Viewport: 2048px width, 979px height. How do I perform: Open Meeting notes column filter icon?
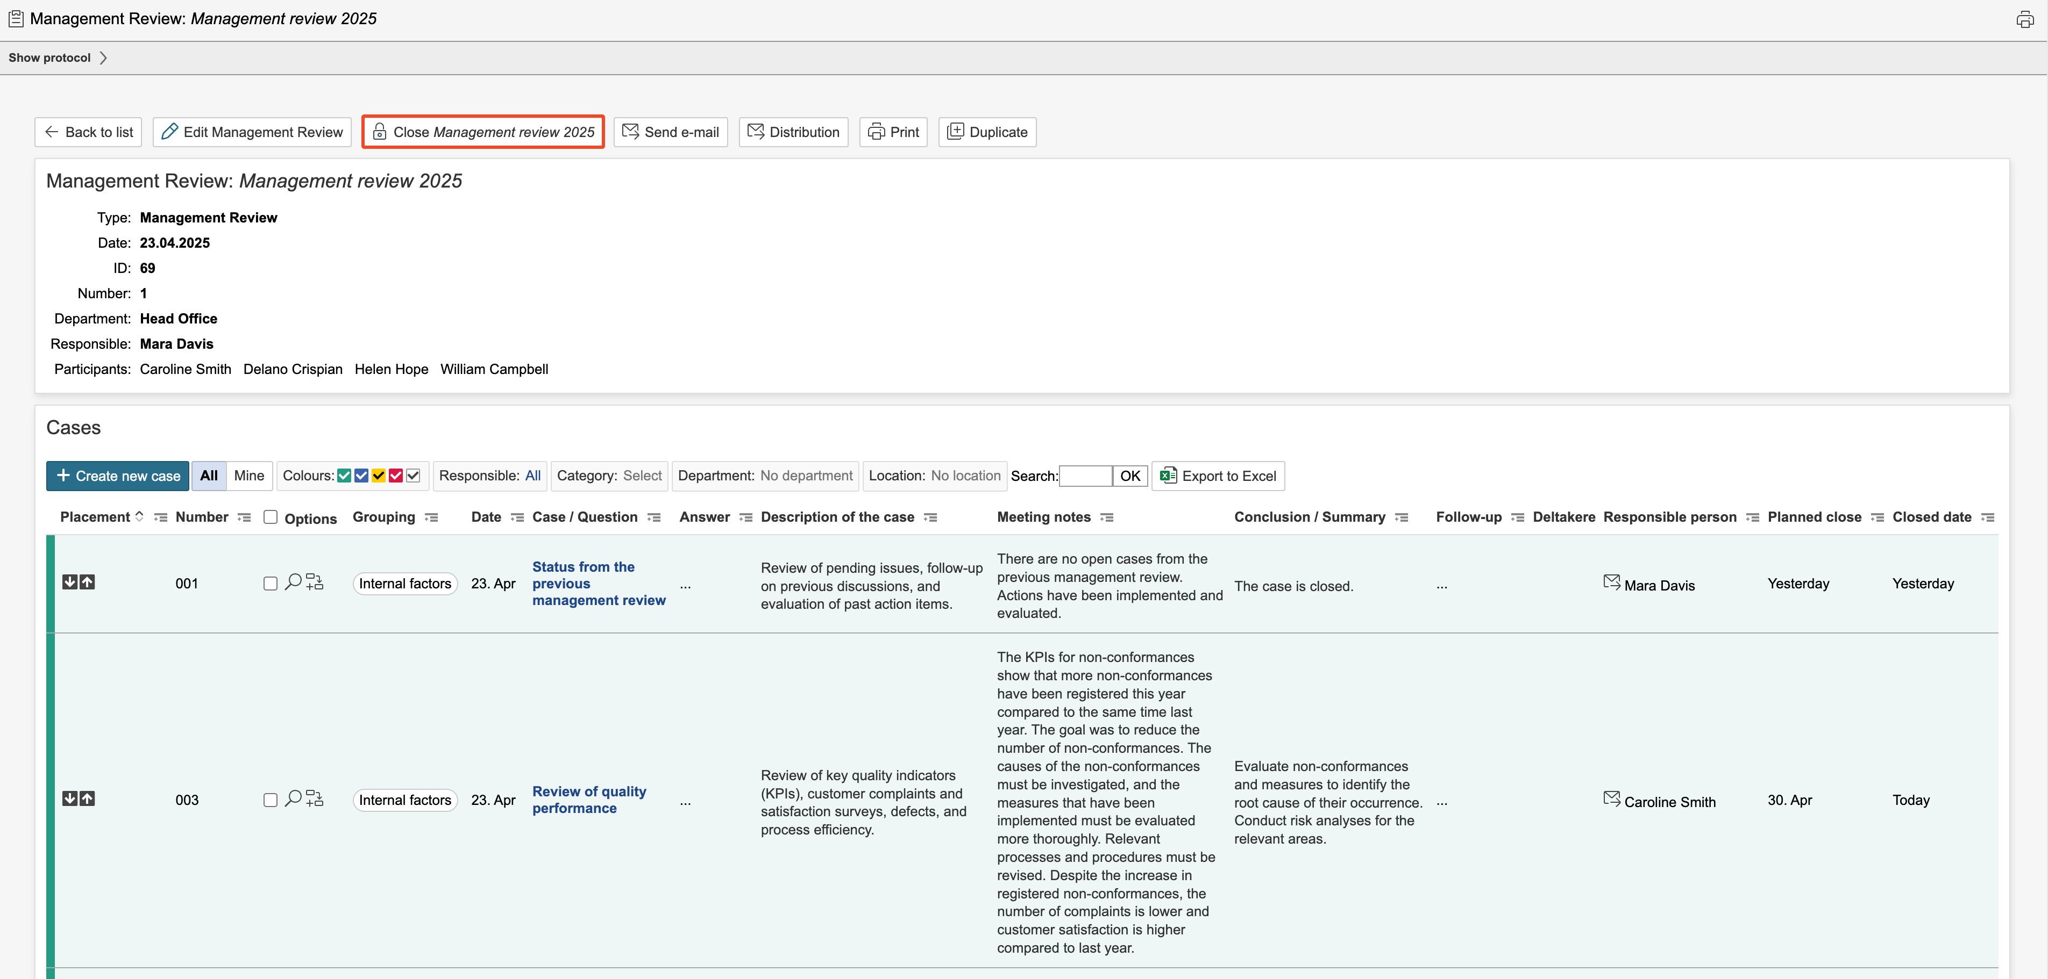(x=1107, y=517)
